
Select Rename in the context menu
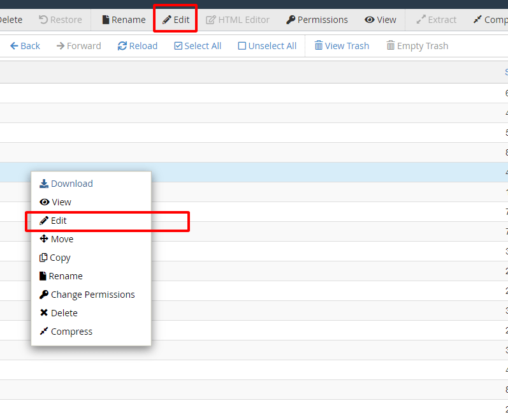(61, 276)
